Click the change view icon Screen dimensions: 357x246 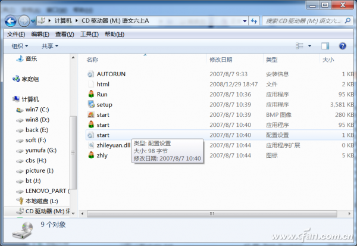[x=300, y=46]
